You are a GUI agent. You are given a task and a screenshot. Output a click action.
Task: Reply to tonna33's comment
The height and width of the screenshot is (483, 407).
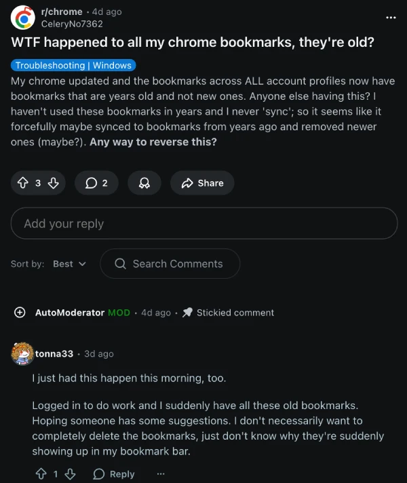(114, 474)
